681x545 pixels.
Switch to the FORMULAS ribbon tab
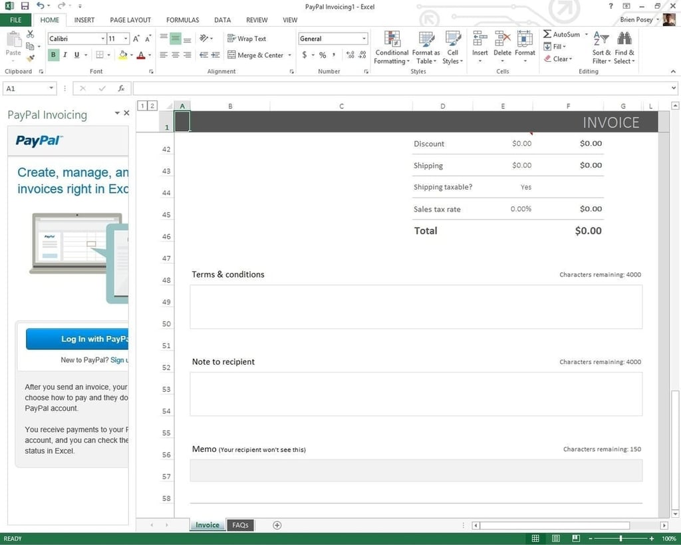[182, 20]
